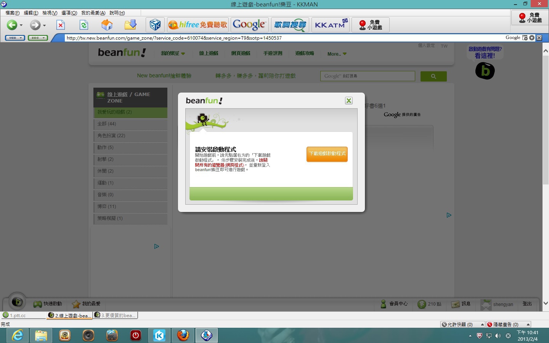Click the volume speaker icon in system tray
Image resolution: width=549 pixels, height=343 pixels.
(498, 336)
